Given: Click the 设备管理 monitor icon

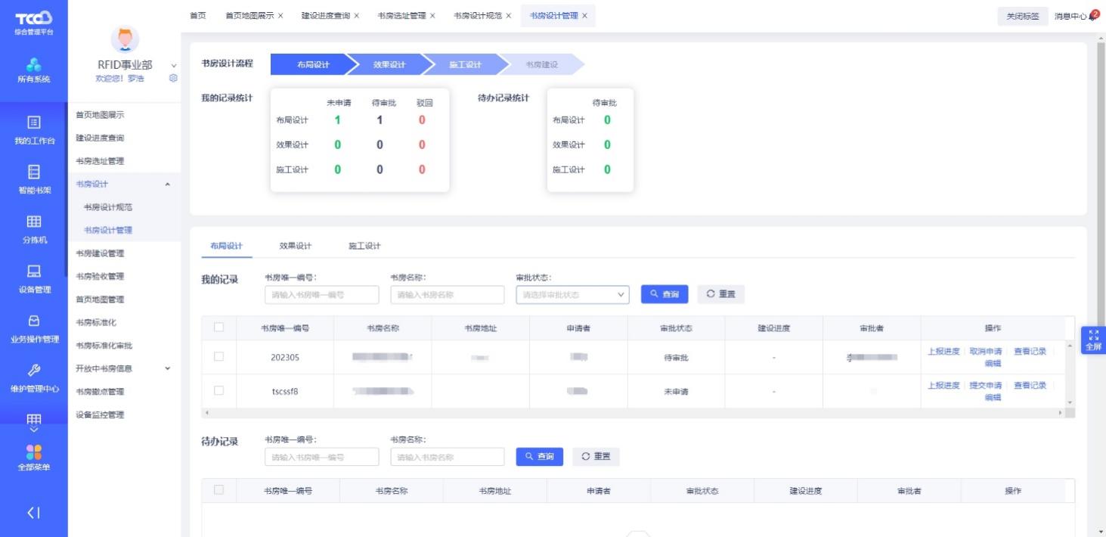Looking at the screenshot, I should pos(33,272).
